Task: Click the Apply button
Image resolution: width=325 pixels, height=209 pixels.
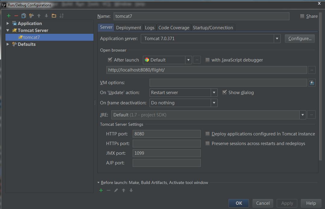Action: point(287,203)
